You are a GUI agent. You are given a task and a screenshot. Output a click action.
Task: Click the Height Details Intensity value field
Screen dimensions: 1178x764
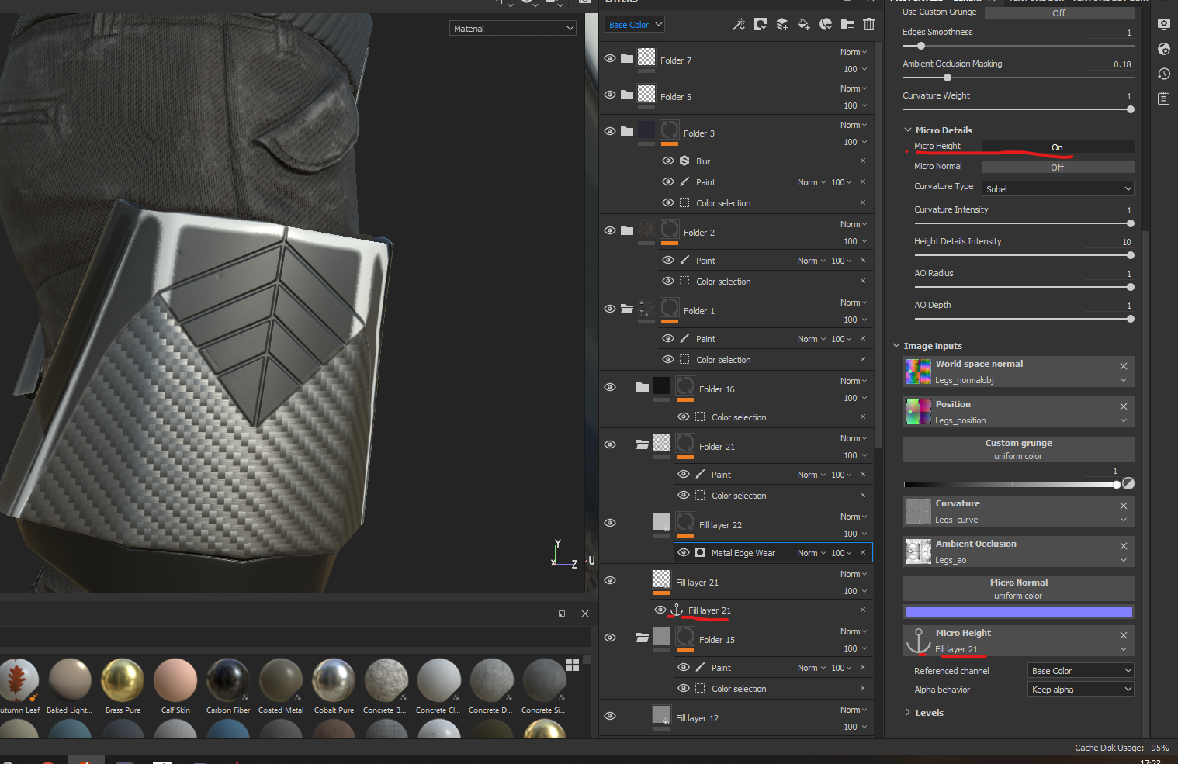[x=1109, y=242]
